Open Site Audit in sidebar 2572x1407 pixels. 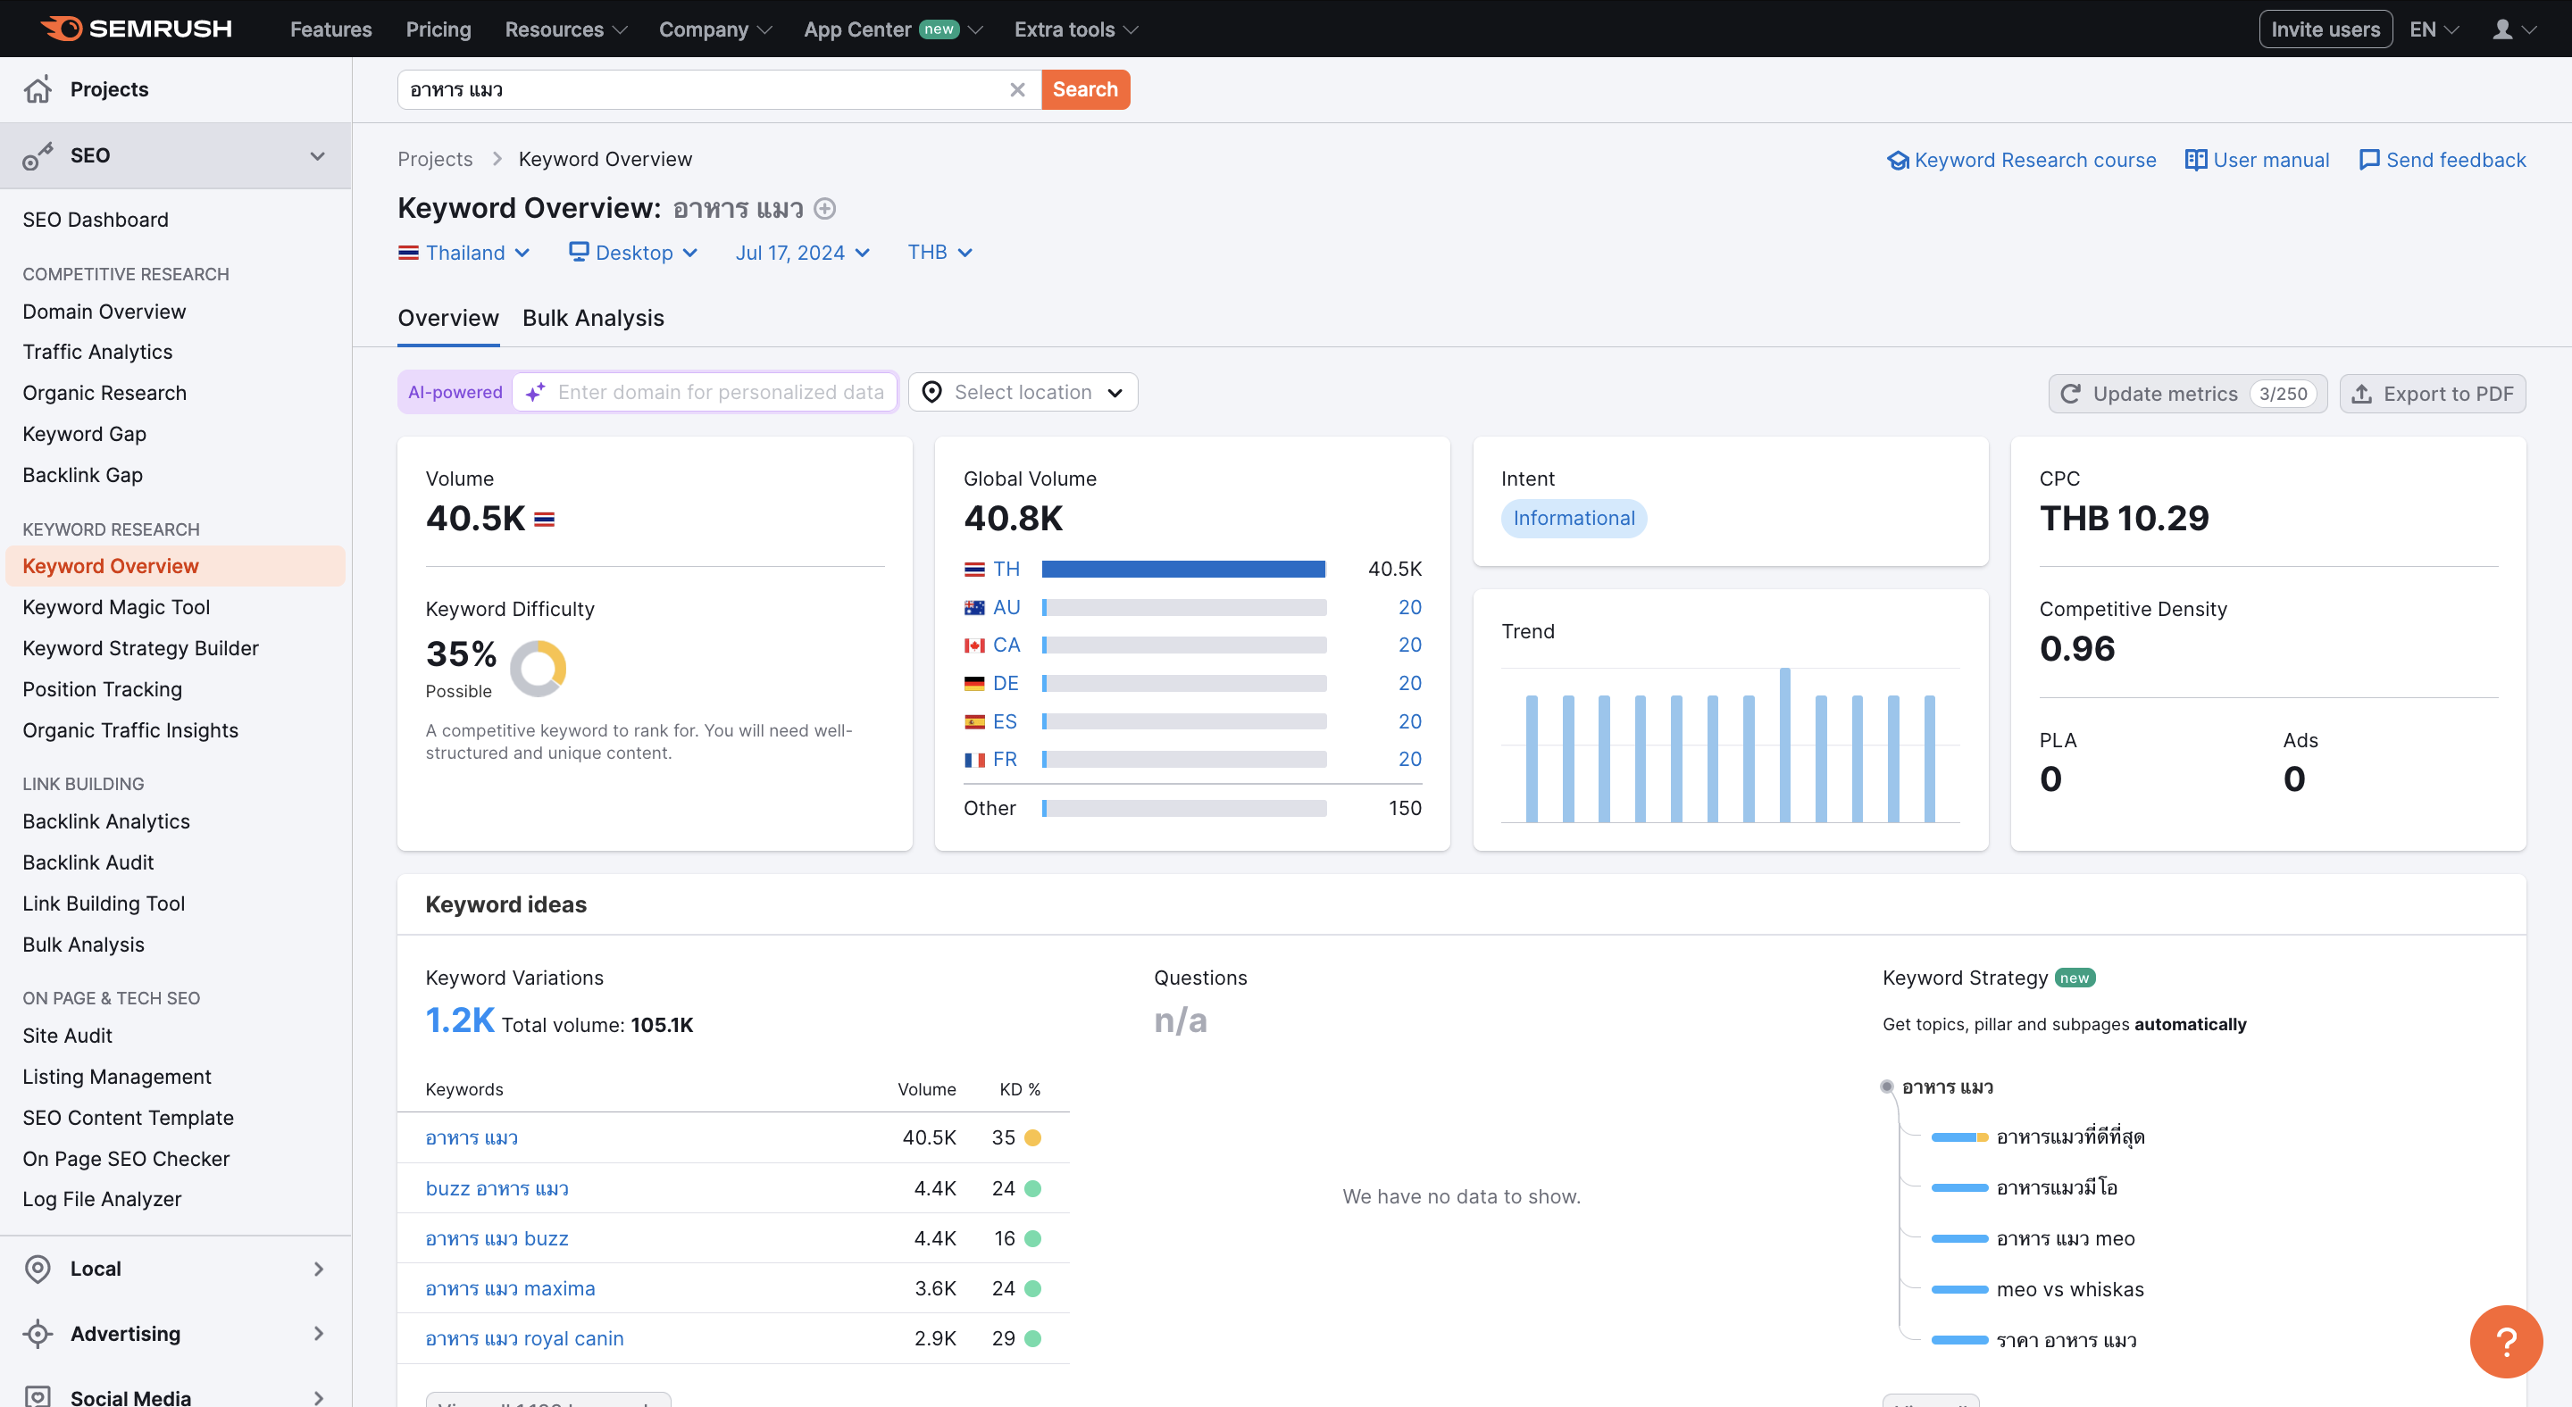point(67,1036)
